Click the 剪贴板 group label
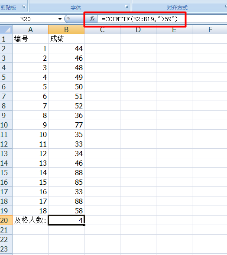 point(8,7)
